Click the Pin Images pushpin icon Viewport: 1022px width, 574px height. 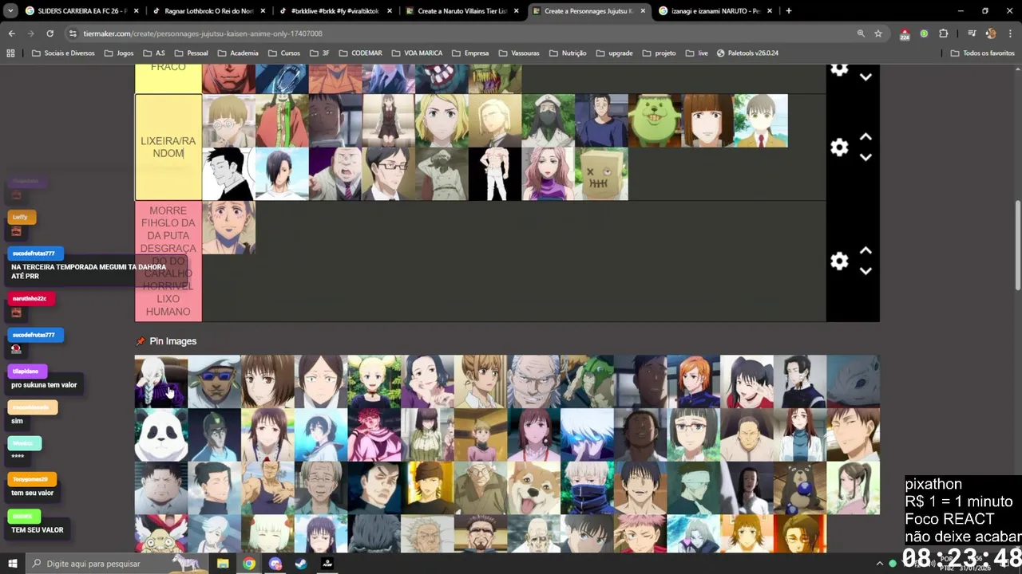(141, 341)
